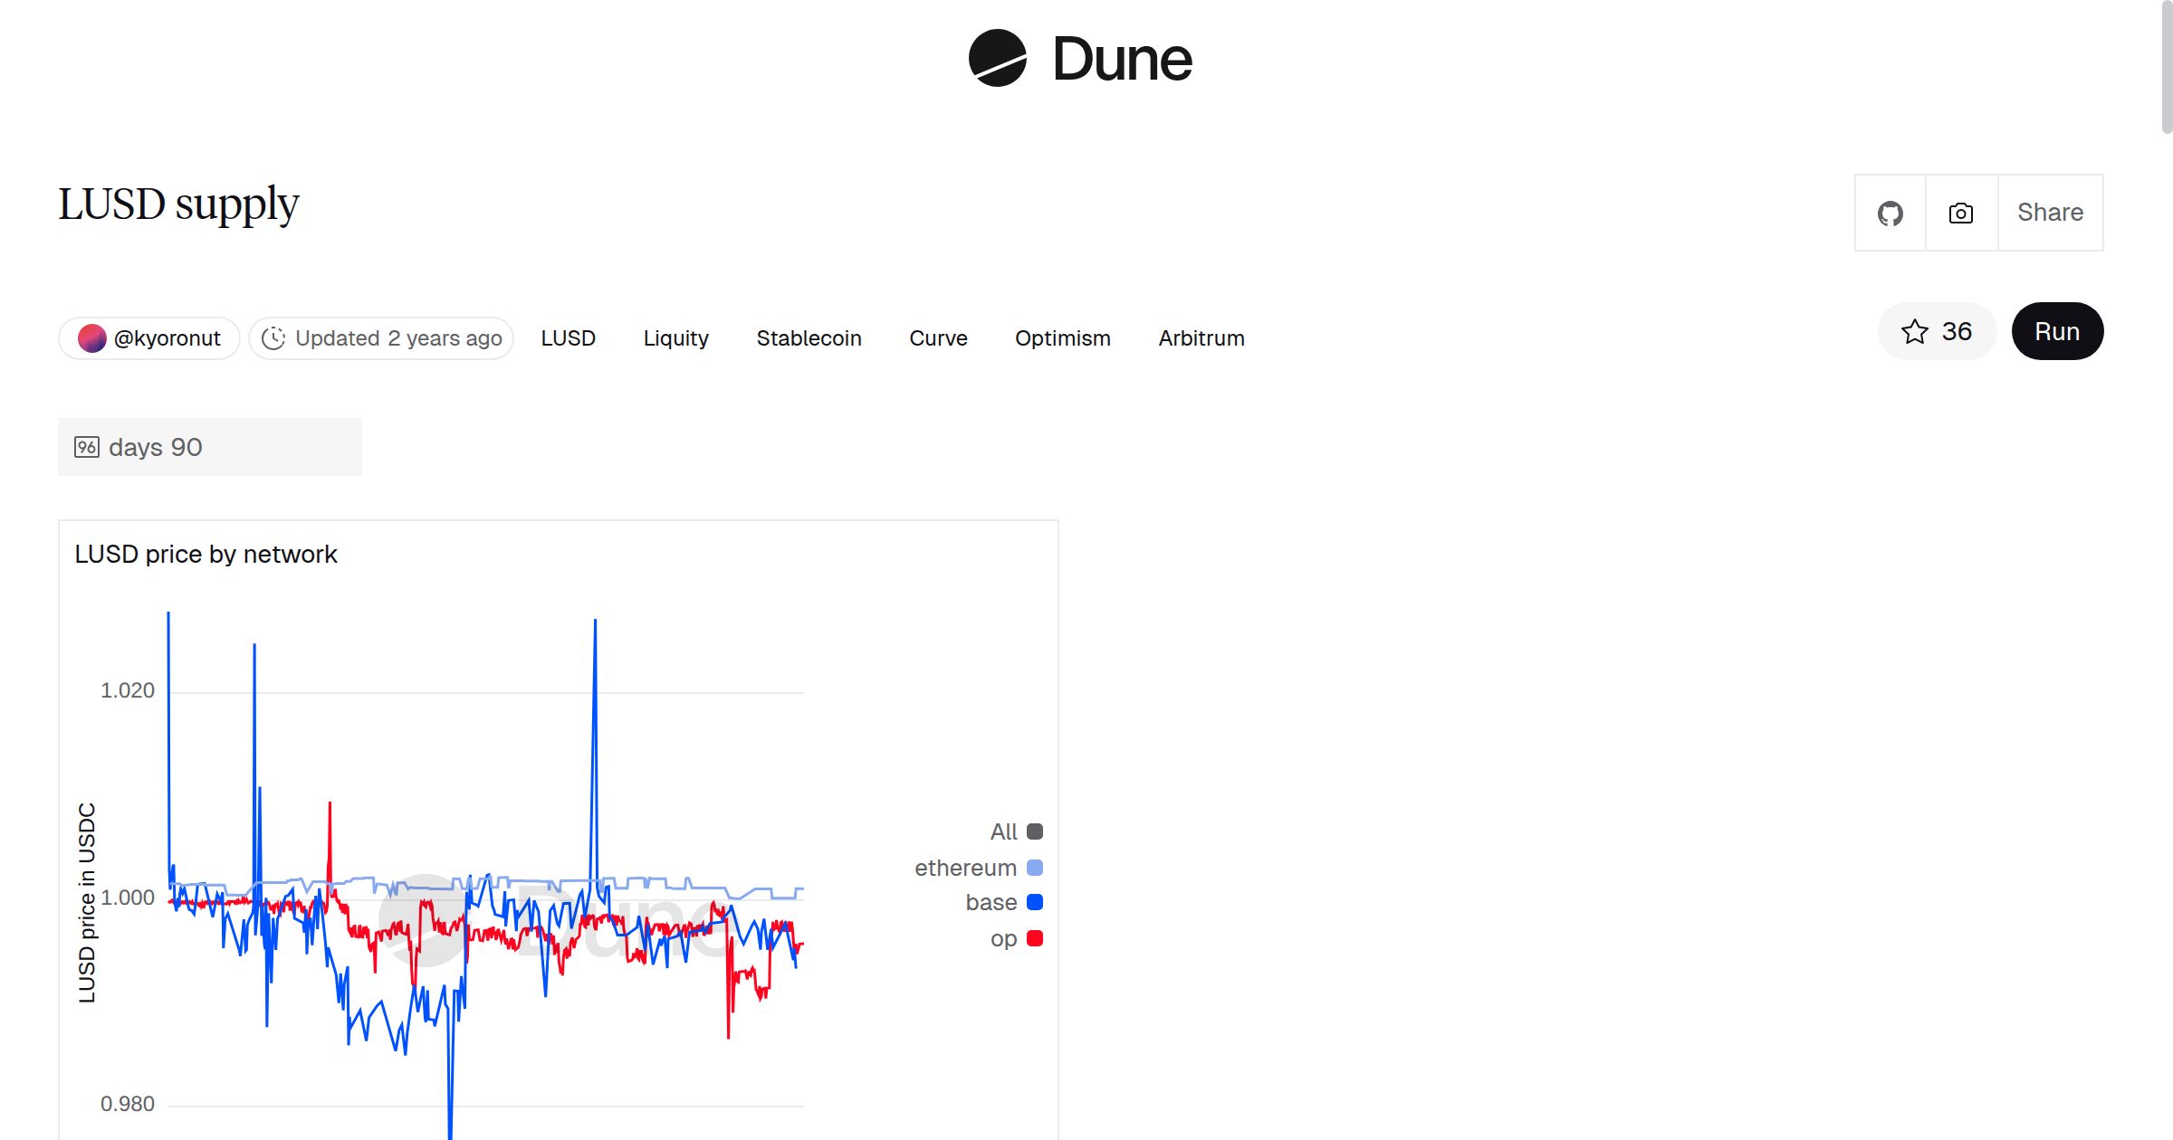Open the Stablecoin tag
This screenshot has height=1140, width=2173.
(809, 338)
